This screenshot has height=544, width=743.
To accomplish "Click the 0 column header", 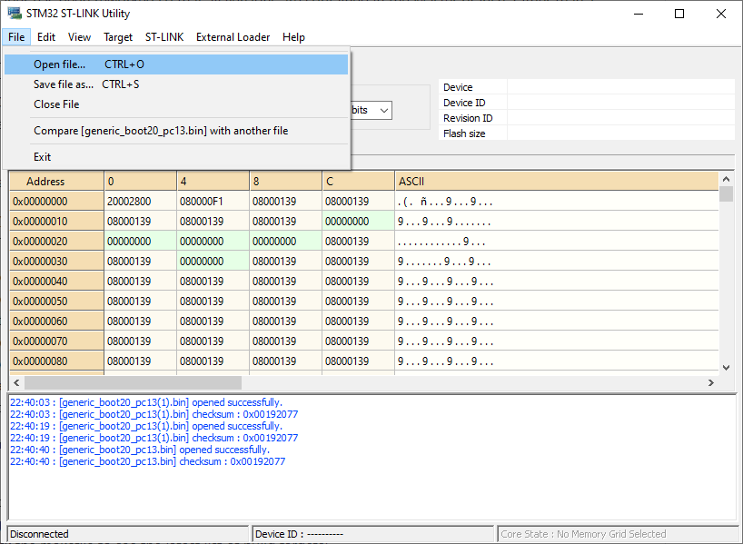I will point(140,182).
